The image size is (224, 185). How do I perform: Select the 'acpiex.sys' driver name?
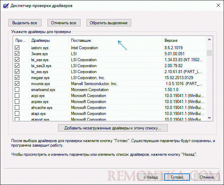pyautogui.click(x=40, y=102)
